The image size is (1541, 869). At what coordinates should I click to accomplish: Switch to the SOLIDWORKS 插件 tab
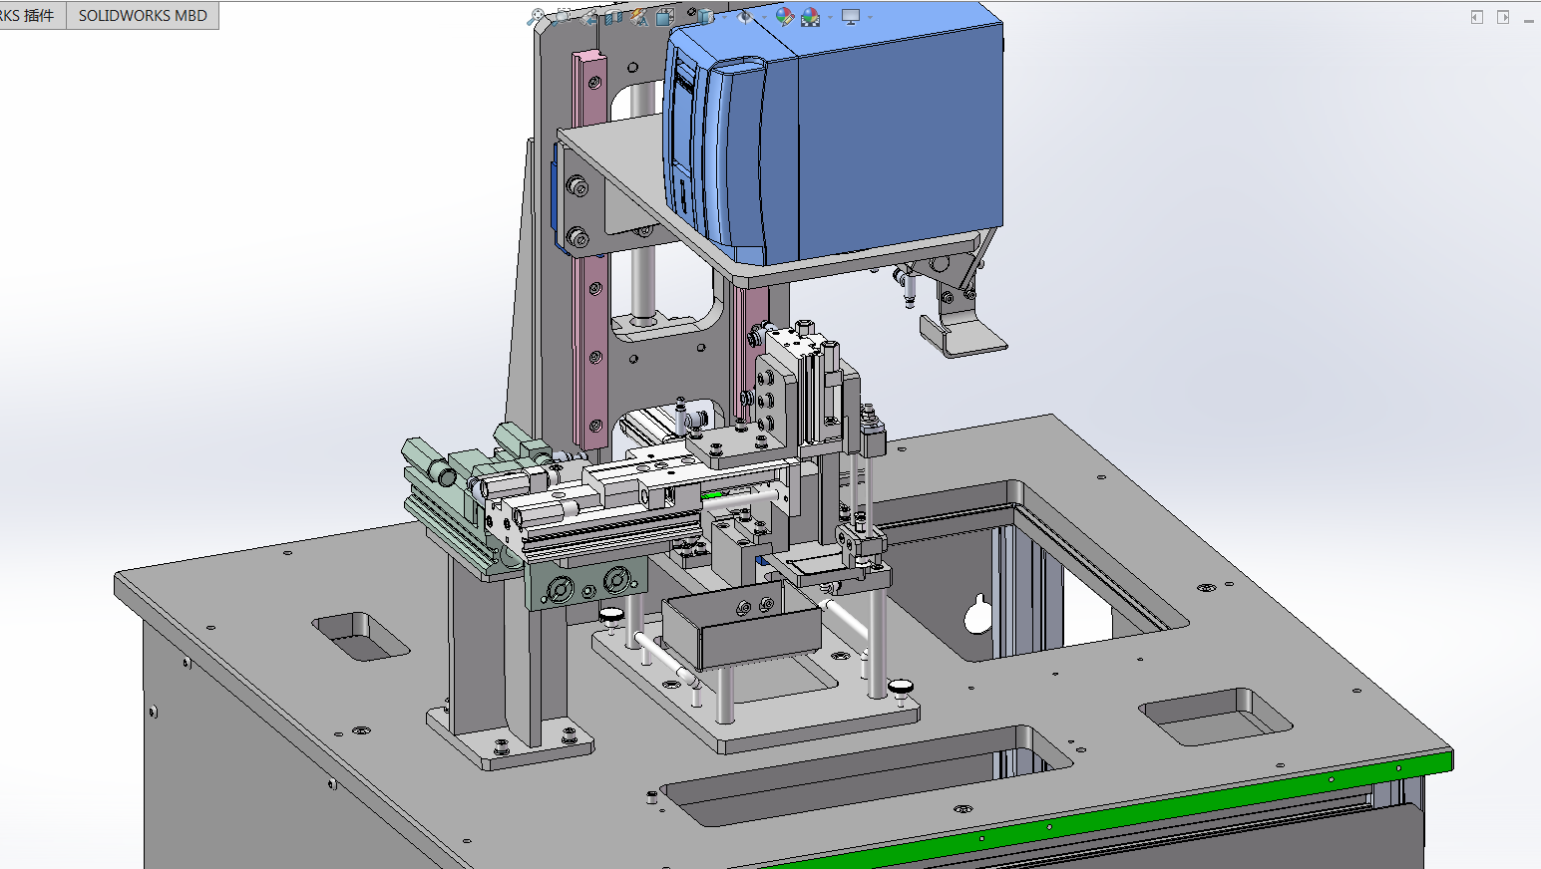pos(31,15)
